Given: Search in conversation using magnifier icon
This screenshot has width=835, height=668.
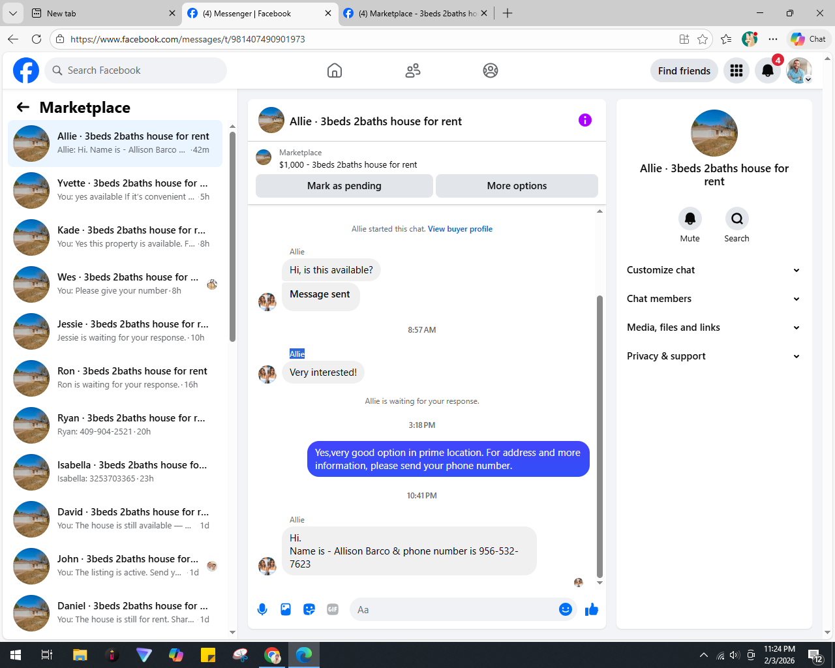Looking at the screenshot, I should coord(737,219).
